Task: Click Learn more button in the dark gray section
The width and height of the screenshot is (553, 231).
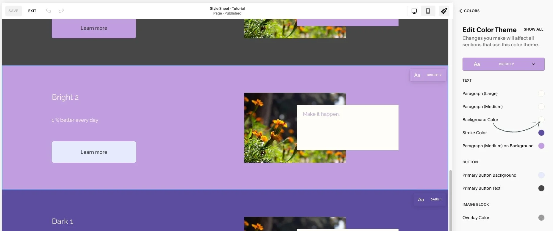Action: (x=94, y=28)
